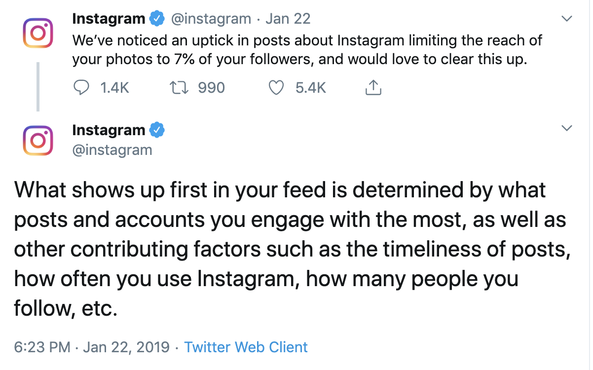Viewport: 593px width, 370px height.
Task: Like the tweet with the heart icon
Action: (x=276, y=88)
